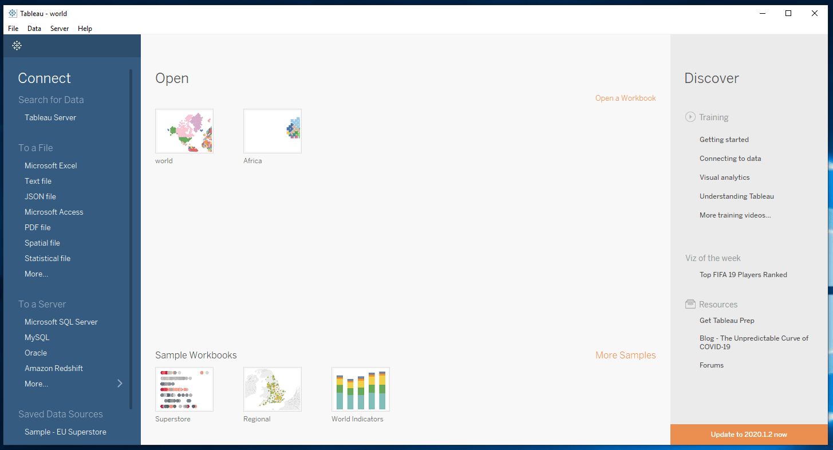
Task: Minimize the Tableau window
Action: (762, 13)
